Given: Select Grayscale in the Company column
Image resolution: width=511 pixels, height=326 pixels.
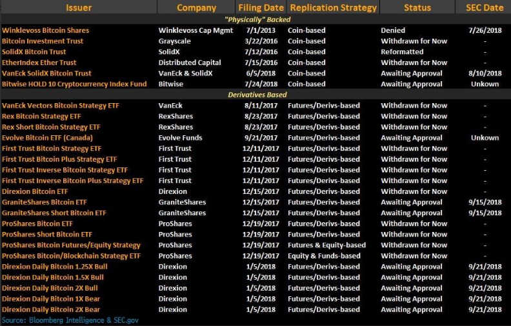Looking at the screenshot, I should coord(174,41).
